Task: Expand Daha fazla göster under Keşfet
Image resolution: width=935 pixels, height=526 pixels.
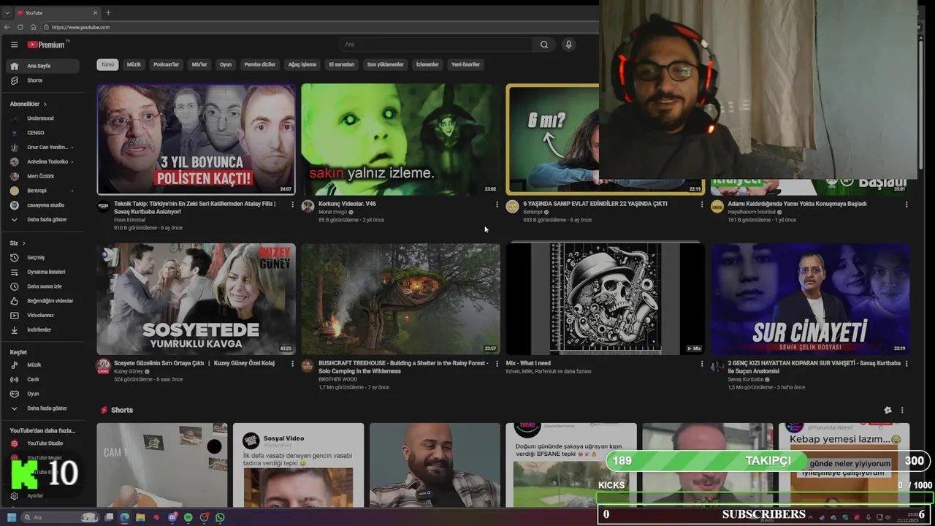Action: point(42,408)
